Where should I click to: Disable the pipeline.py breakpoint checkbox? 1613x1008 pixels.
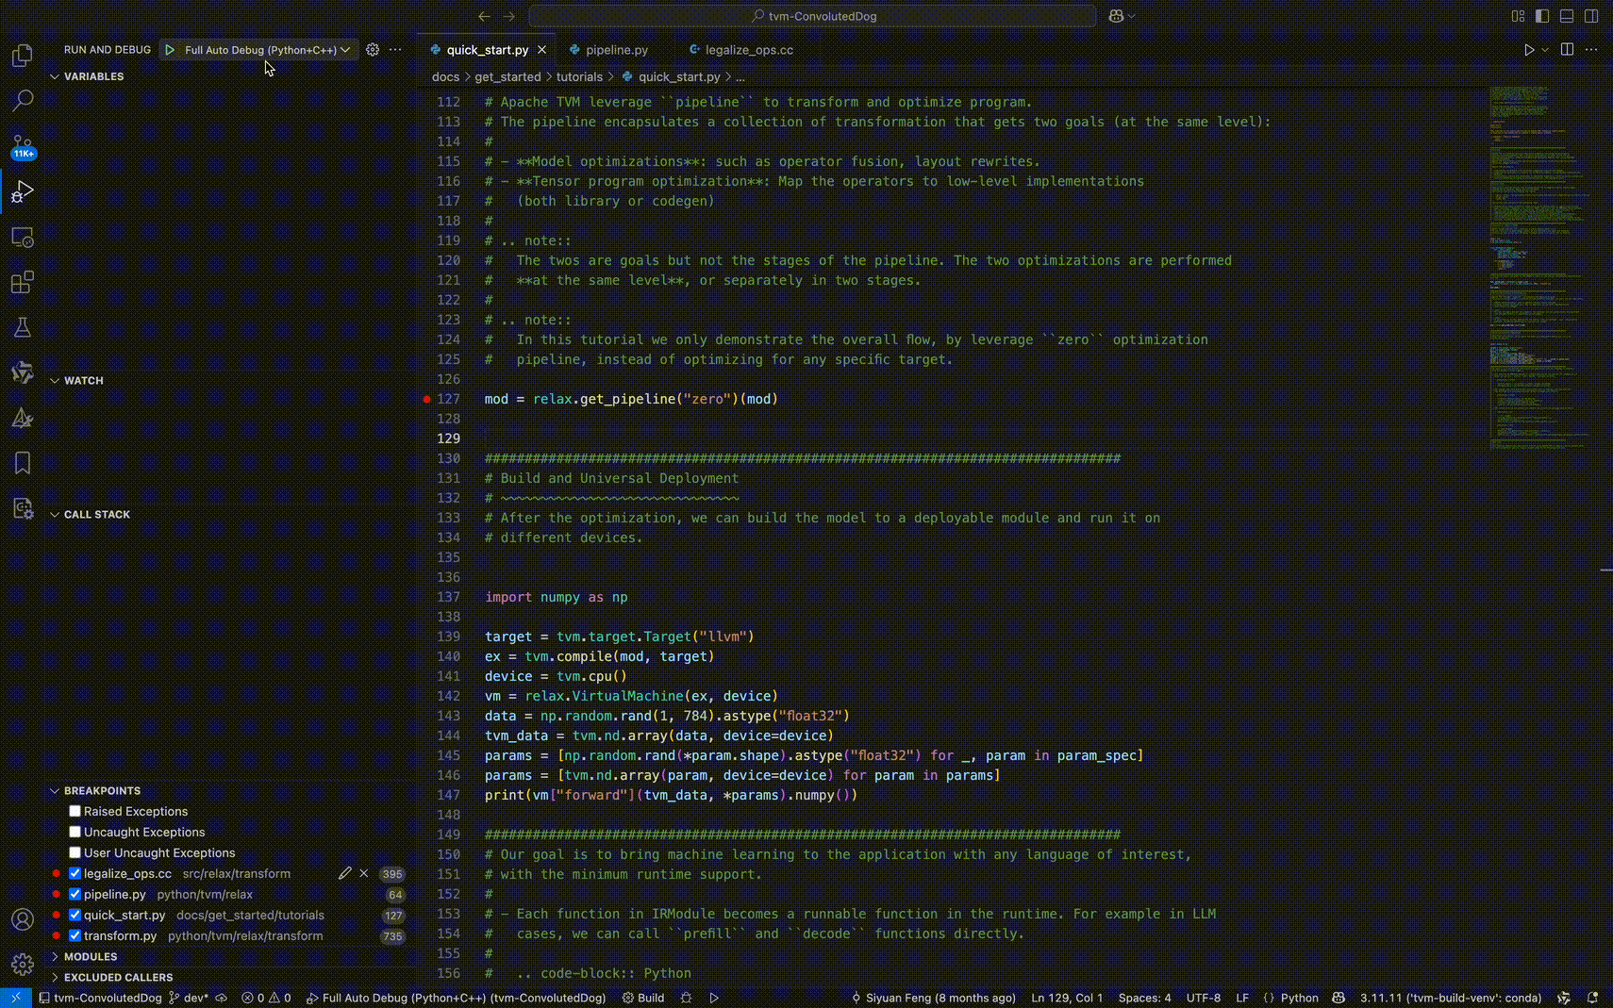(x=75, y=894)
